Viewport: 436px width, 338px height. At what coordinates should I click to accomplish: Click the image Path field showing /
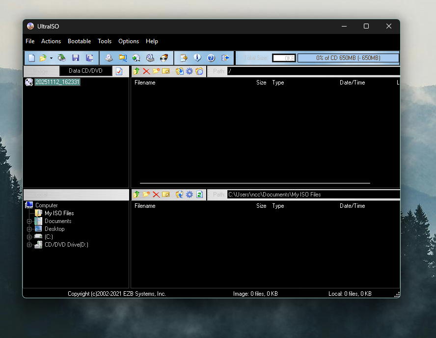(313, 71)
